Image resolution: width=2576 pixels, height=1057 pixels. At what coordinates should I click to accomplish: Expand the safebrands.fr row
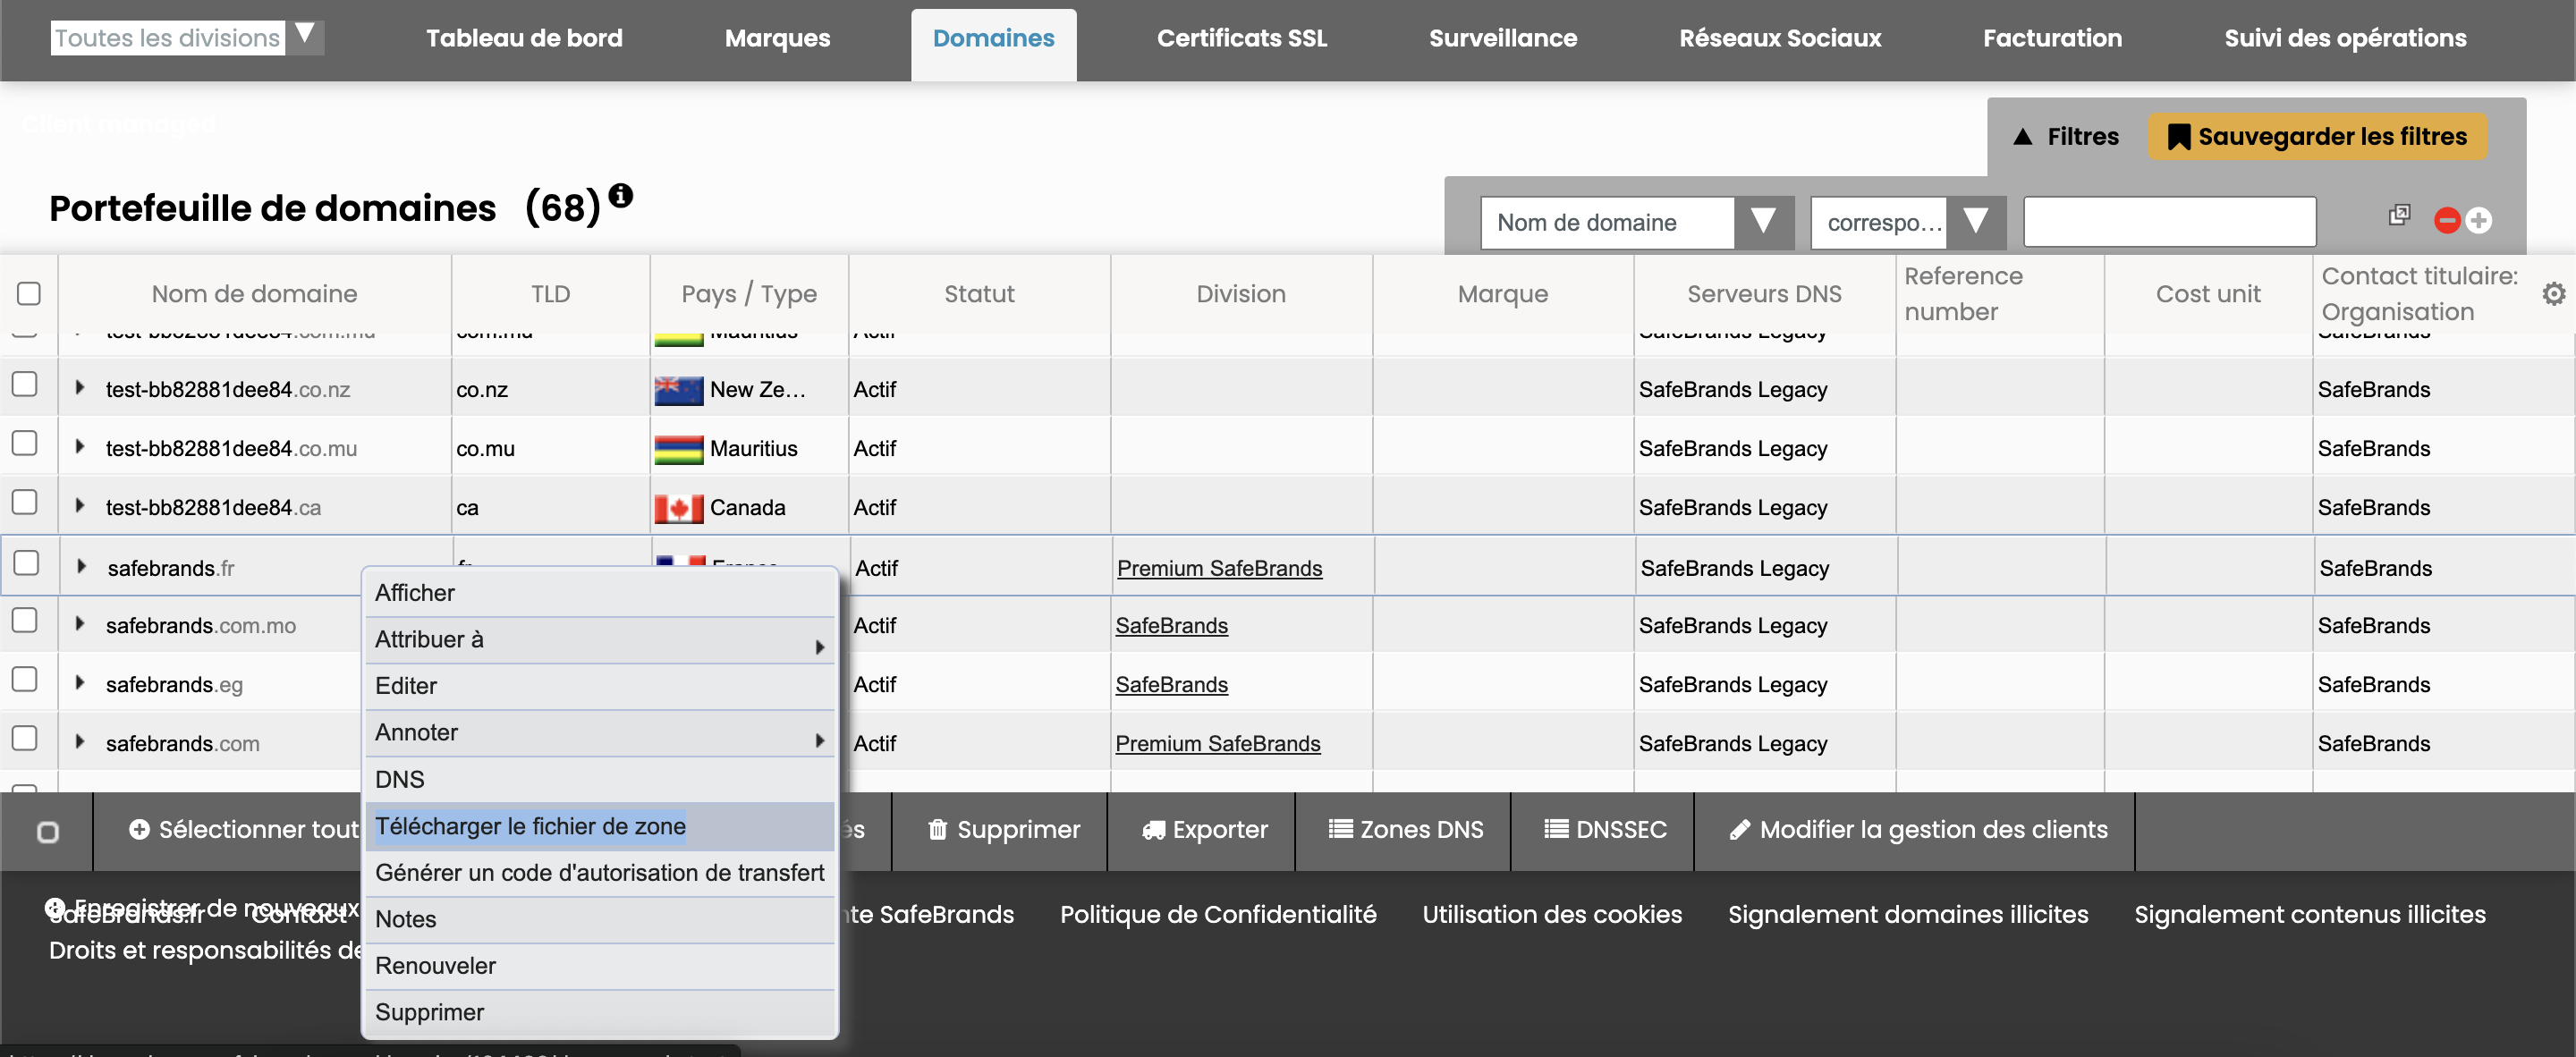click(82, 566)
